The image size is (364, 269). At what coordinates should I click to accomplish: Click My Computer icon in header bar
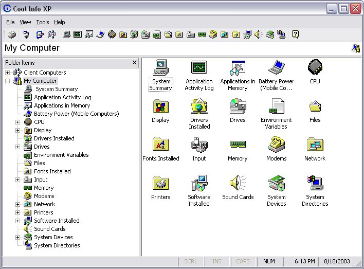pyautogui.click(x=356, y=48)
